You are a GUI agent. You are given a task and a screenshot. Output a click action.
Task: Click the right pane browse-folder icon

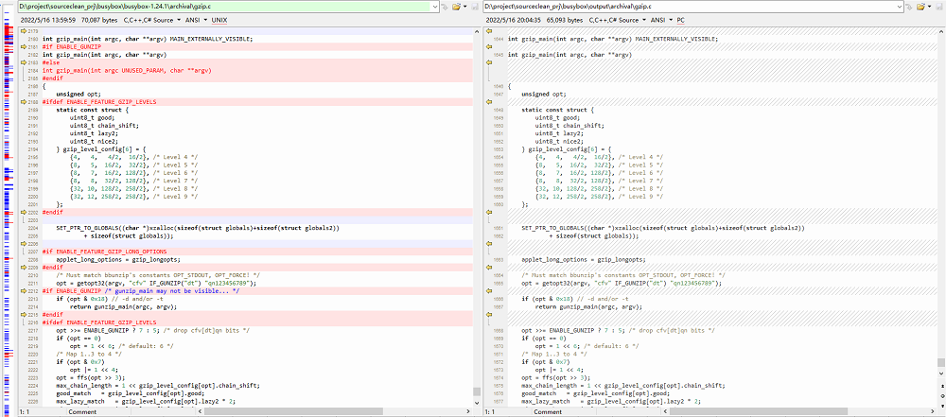click(922, 7)
